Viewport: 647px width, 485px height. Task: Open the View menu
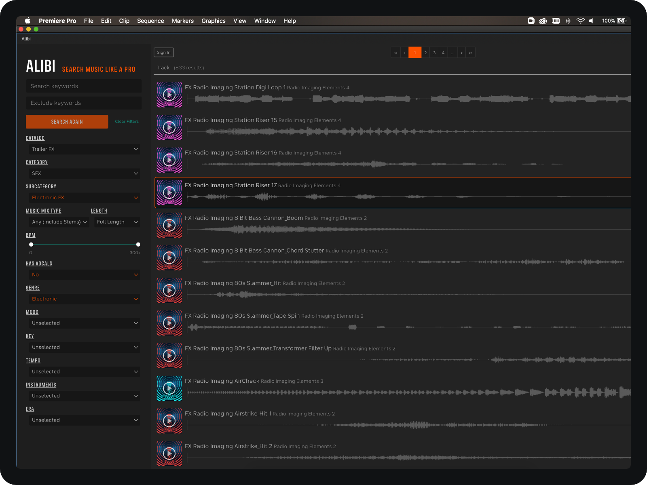click(240, 21)
